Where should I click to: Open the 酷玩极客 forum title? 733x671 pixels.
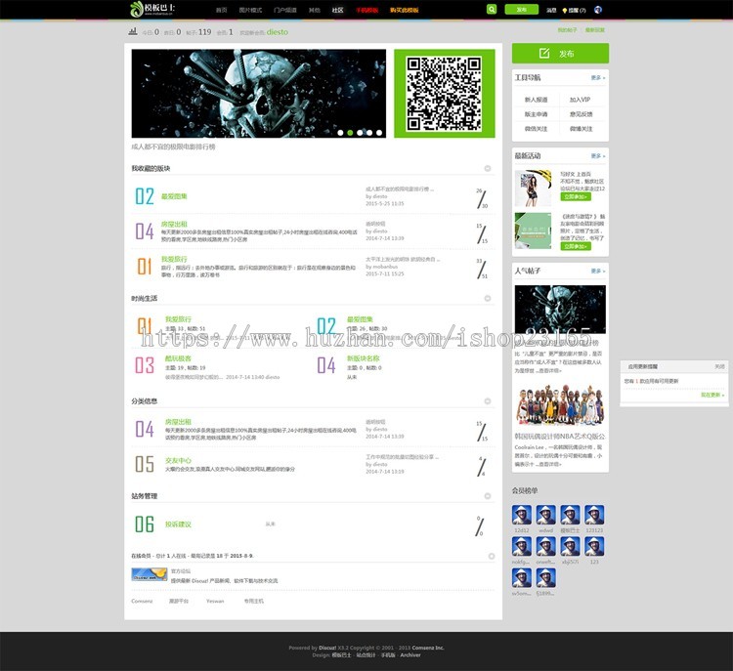click(x=178, y=358)
